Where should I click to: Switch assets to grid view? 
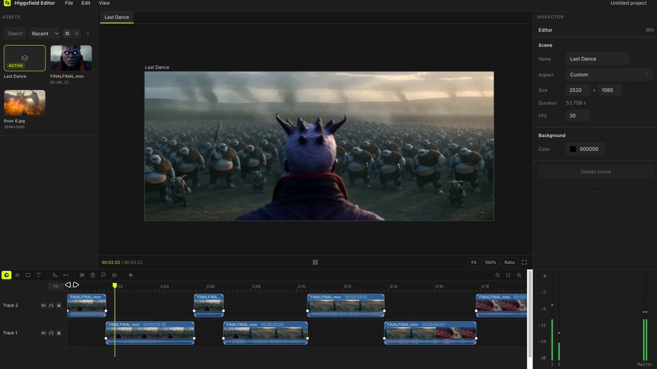pos(67,33)
